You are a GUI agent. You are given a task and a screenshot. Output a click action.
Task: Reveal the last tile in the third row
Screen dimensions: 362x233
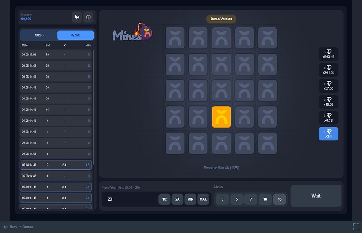coord(267,91)
